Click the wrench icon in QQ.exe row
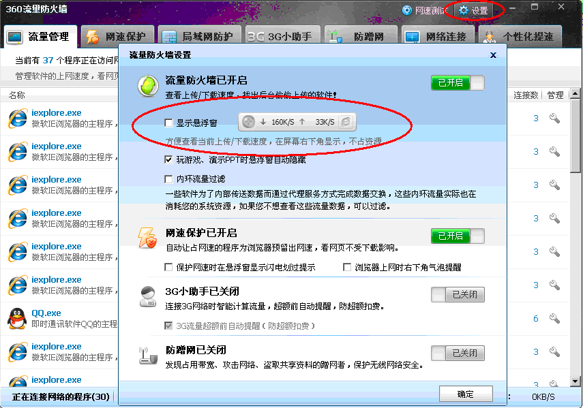The width and height of the screenshot is (583, 408). coord(555,319)
